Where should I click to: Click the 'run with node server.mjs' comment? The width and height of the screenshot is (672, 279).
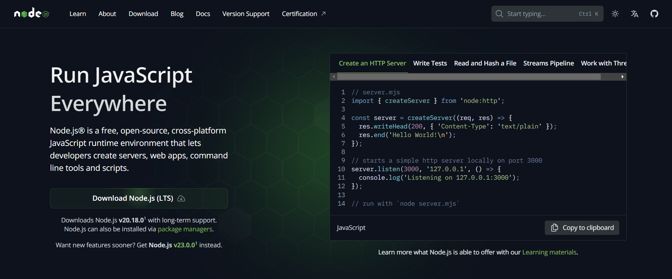coord(405,204)
